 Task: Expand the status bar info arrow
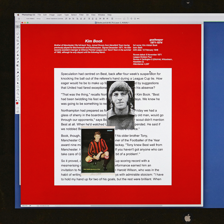tap(55, 206)
